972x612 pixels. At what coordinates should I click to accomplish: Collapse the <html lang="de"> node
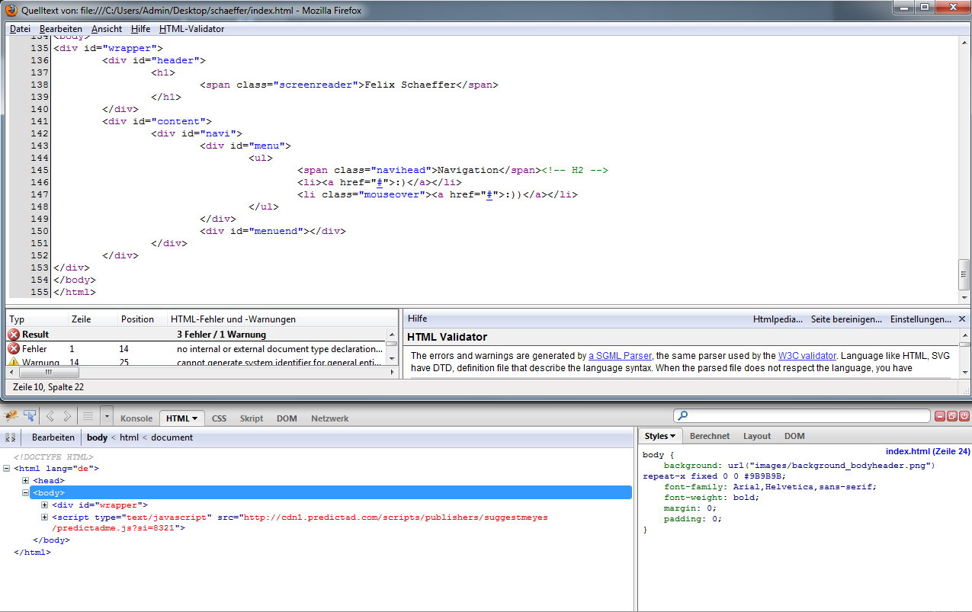point(7,469)
